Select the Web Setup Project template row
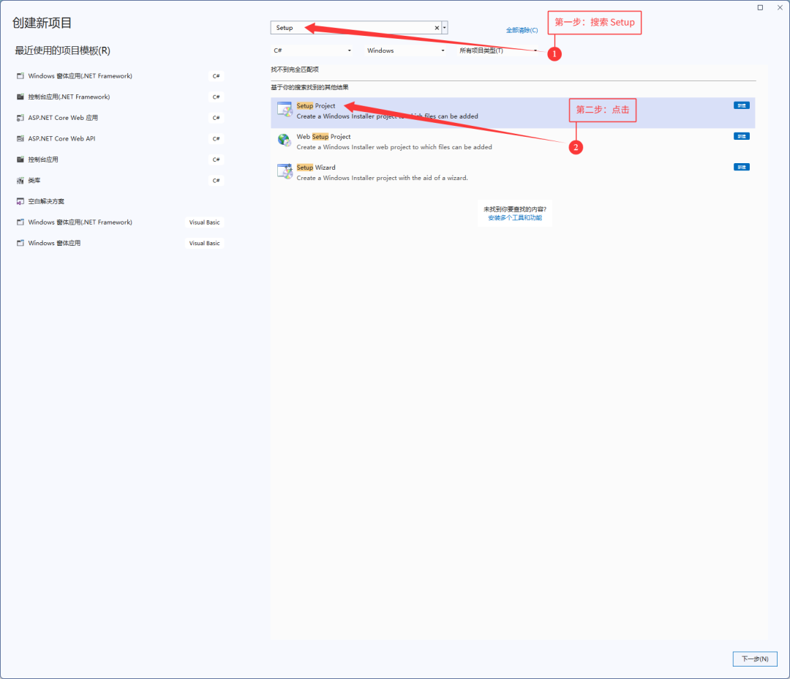The width and height of the screenshot is (790, 679). pyautogui.click(x=513, y=143)
